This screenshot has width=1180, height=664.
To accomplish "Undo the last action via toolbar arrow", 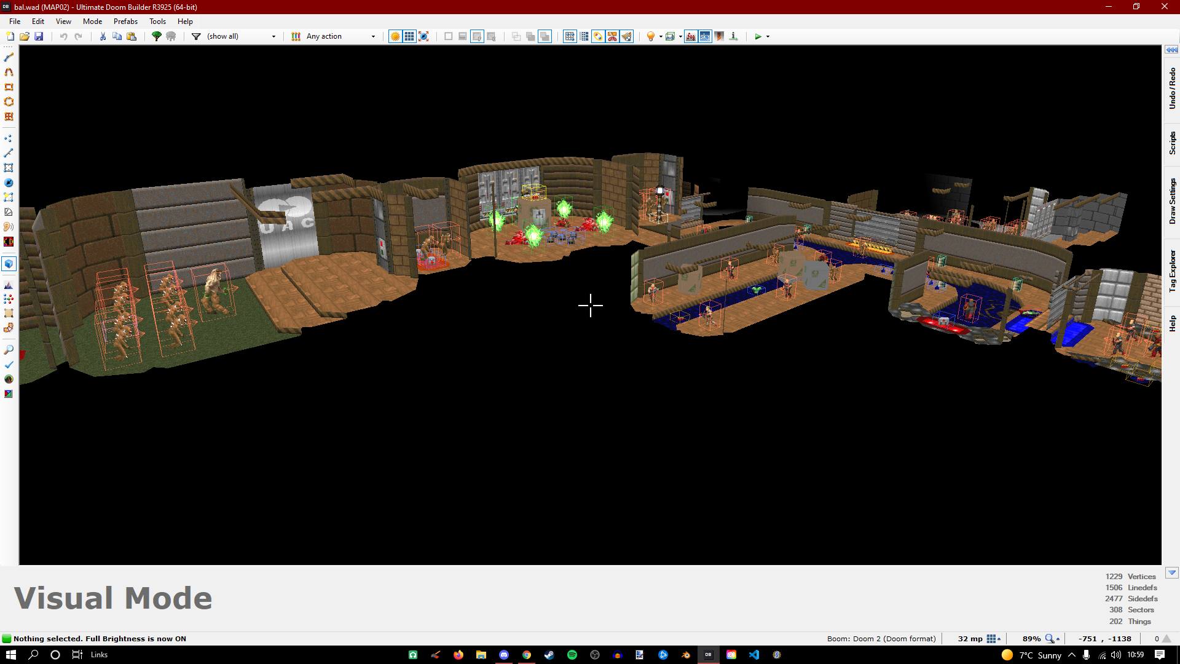I will (63, 36).
